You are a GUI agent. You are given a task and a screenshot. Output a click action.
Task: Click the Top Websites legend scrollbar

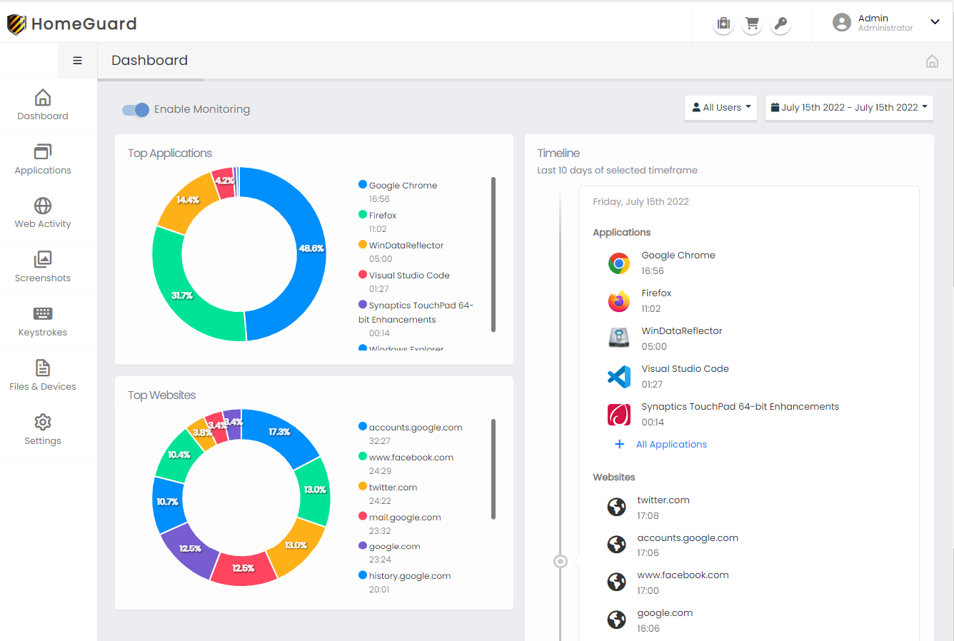[x=493, y=469]
